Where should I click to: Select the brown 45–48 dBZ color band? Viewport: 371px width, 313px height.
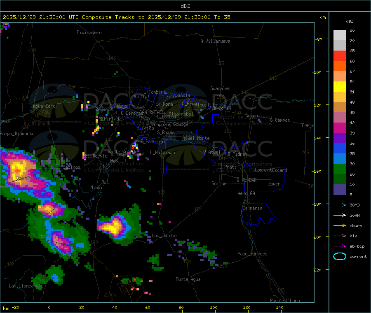click(x=340, y=107)
